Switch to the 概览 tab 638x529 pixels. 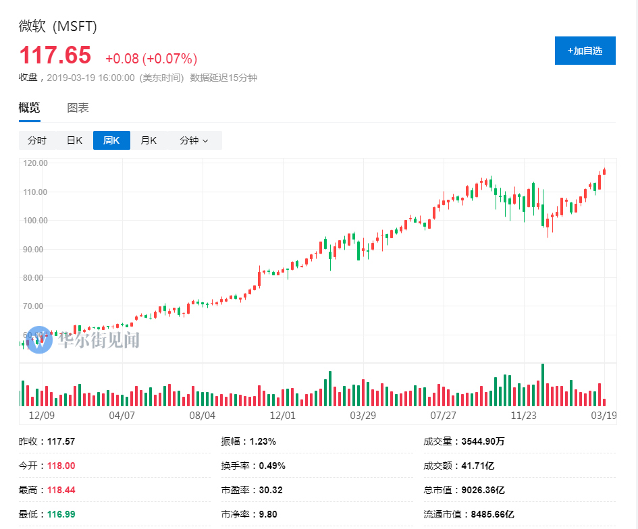tap(29, 108)
